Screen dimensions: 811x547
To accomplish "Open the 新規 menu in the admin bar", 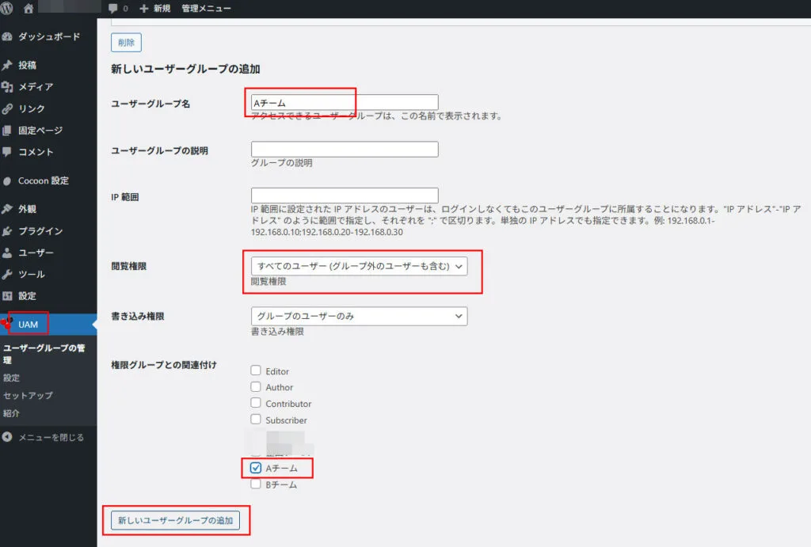I will click(x=154, y=9).
